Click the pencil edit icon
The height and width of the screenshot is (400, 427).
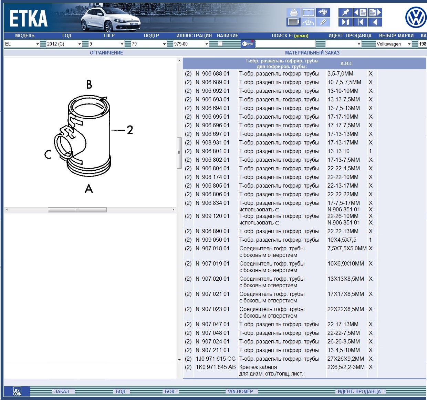click(323, 22)
